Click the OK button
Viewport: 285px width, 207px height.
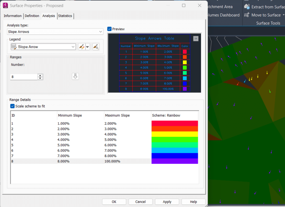[114, 202]
